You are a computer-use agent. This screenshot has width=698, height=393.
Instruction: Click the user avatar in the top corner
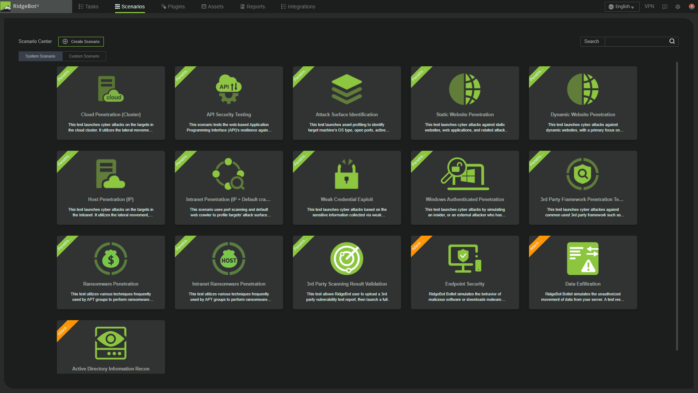[691, 6]
